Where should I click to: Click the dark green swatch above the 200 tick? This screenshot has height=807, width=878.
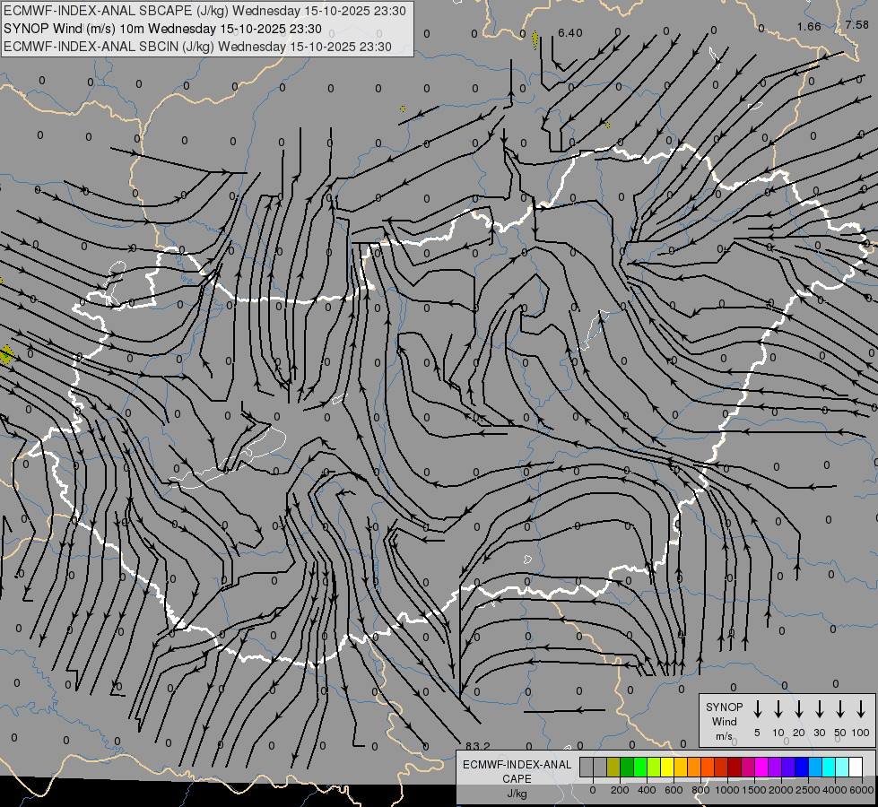point(627,767)
